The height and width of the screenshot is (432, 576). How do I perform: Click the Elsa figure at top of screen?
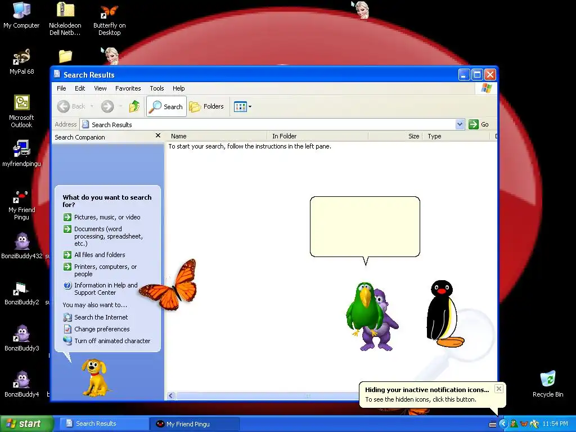pos(361,10)
